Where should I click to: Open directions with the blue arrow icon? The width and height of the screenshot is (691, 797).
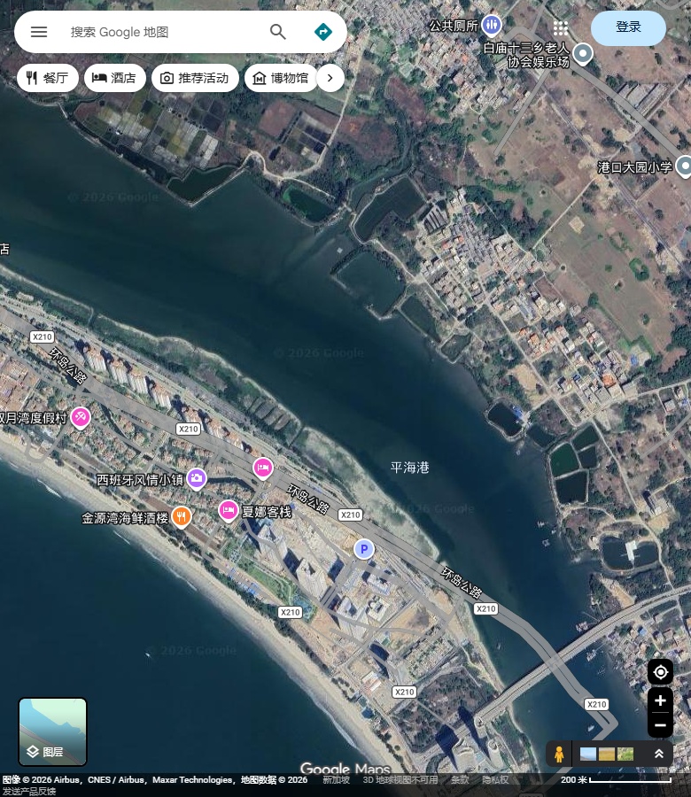point(323,32)
